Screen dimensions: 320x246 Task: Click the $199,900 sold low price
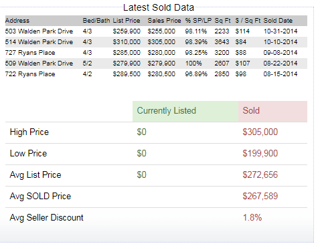tap(260, 153)
